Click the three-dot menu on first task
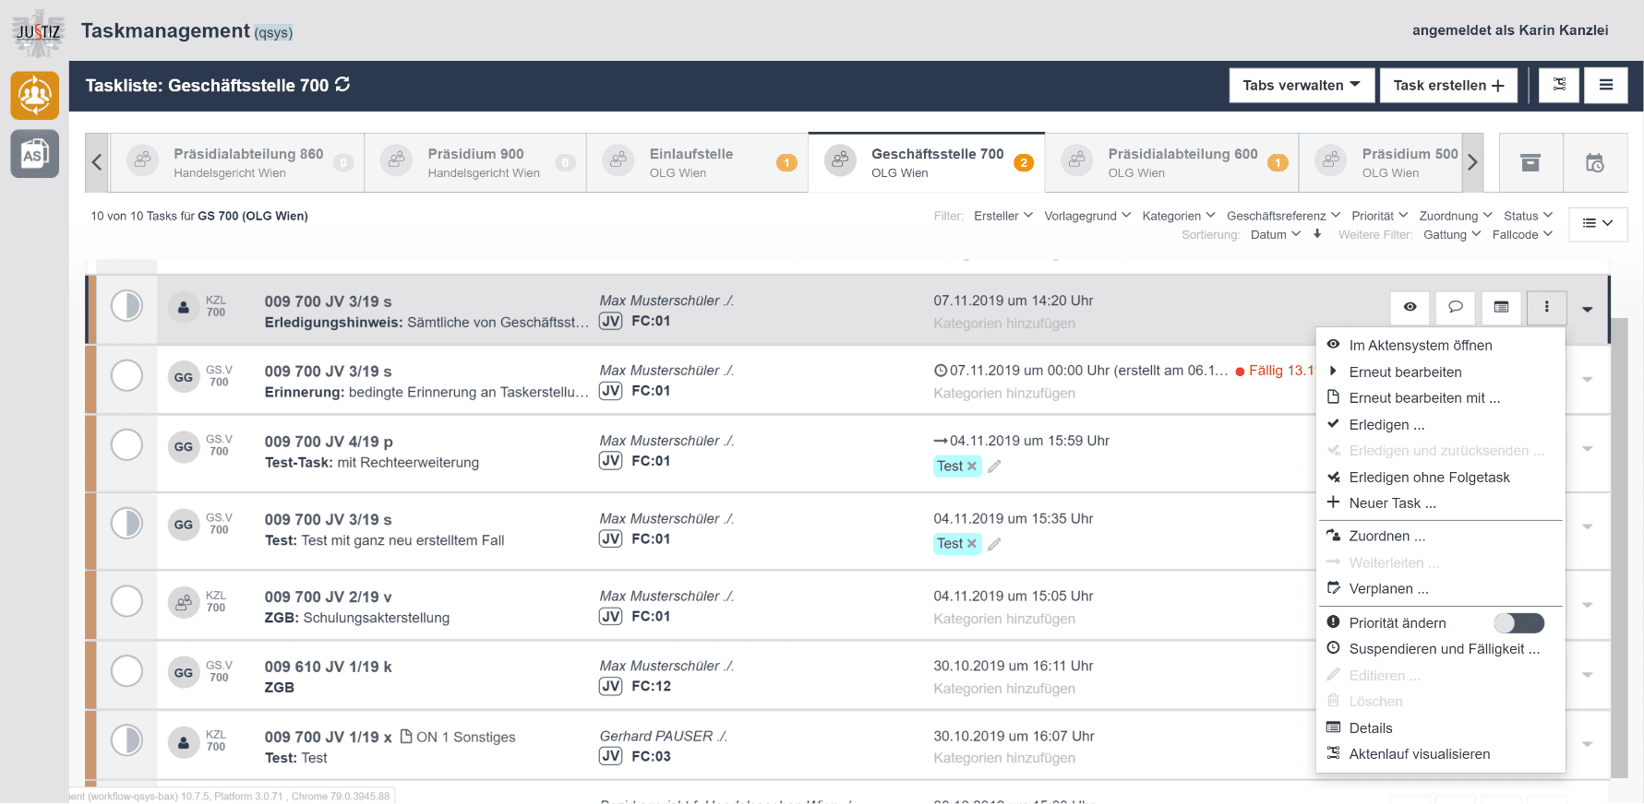 1546,307
